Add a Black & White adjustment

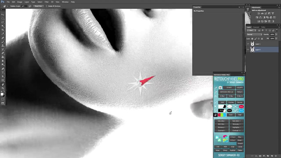264,18
